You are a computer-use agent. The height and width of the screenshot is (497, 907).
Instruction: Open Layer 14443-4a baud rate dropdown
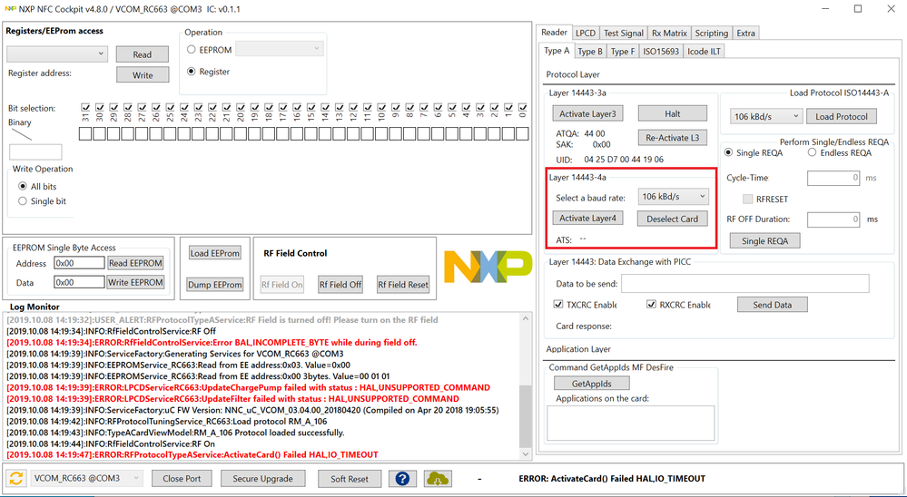click(674, 197)
